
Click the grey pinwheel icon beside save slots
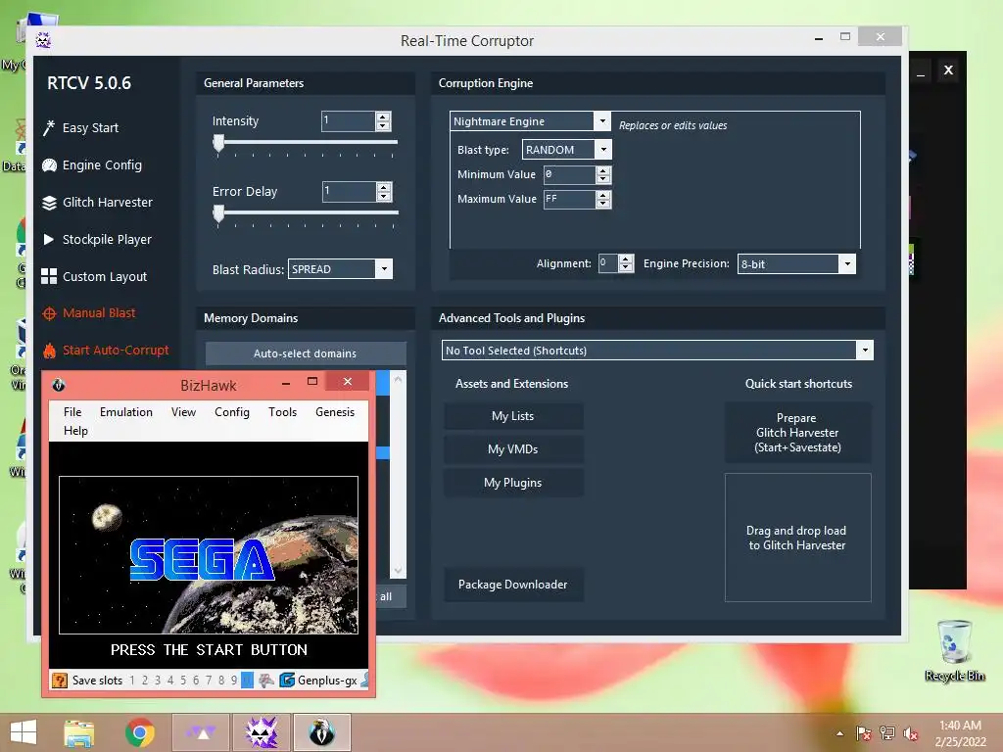point(266,681)
